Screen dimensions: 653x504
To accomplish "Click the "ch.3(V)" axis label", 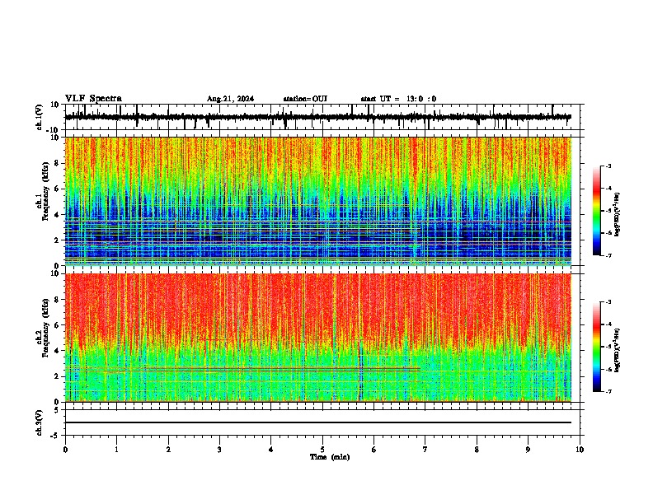I will pos(40,422).
